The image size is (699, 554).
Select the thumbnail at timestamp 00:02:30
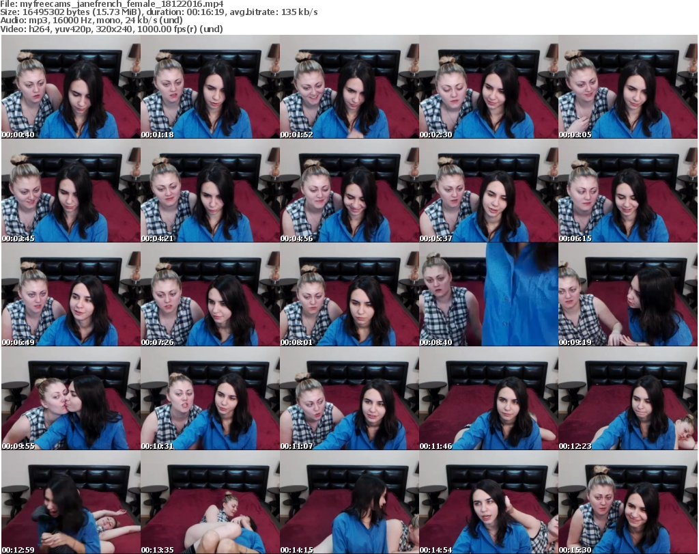[489, 87]
